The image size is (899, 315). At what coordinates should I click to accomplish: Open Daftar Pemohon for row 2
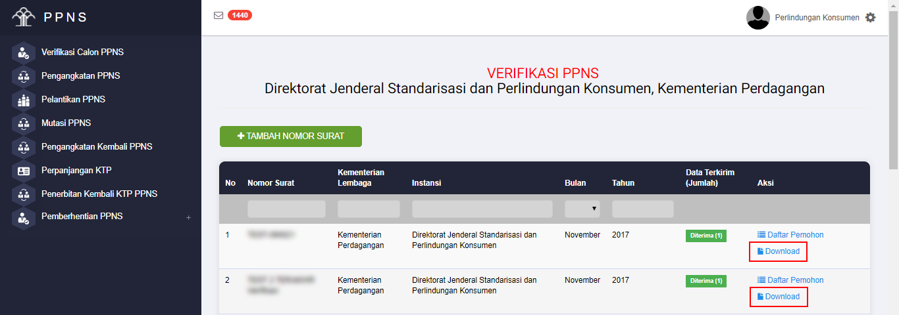[790, 280]
